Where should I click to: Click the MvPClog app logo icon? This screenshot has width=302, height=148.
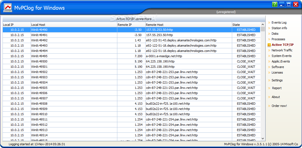pos(8,8)
